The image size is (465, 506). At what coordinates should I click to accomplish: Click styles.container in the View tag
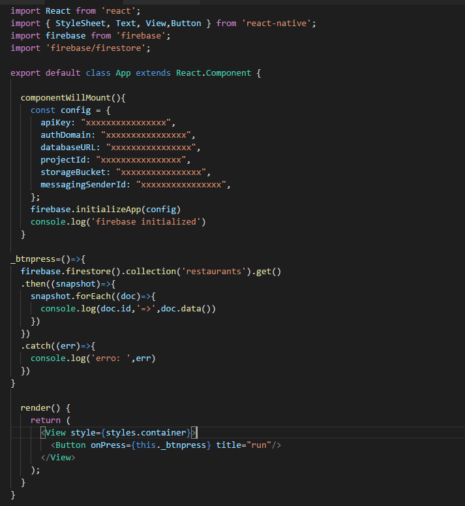click(145, 433)
